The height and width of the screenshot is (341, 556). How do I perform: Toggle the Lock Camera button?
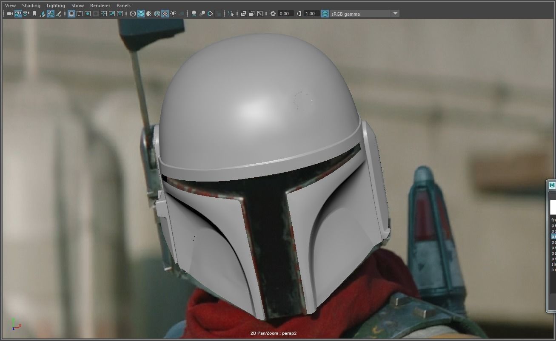pos(18,14)
